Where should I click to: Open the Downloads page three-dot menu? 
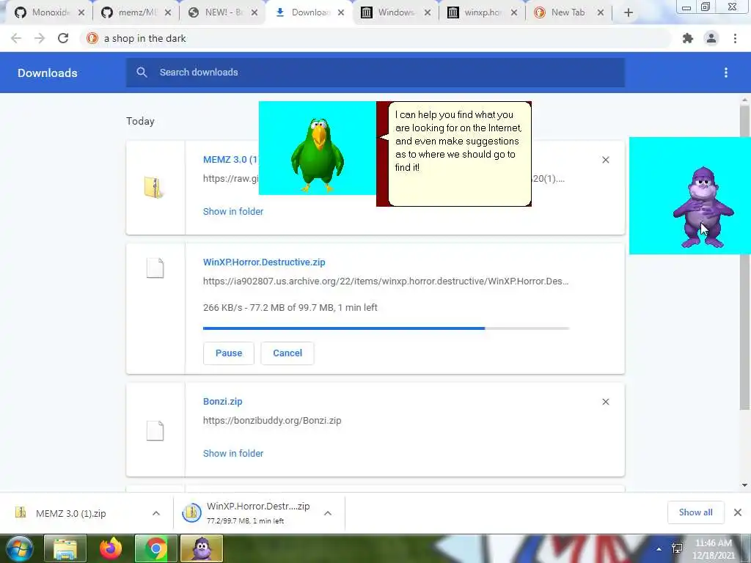(x=726, y=73)
